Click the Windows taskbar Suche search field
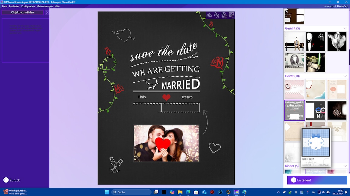 click(131, 192)
